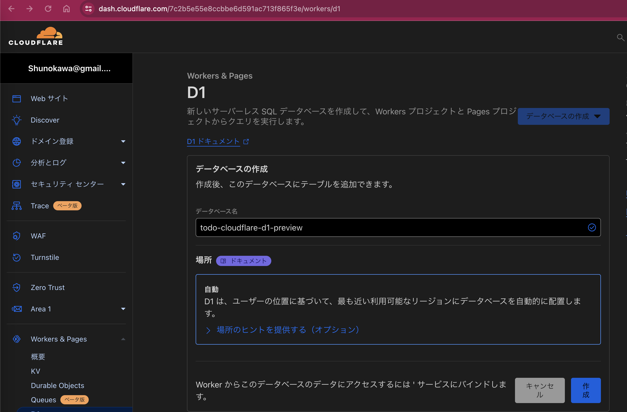
Task: Open Turnstile from the sidebar
Action: click(45, 257)
